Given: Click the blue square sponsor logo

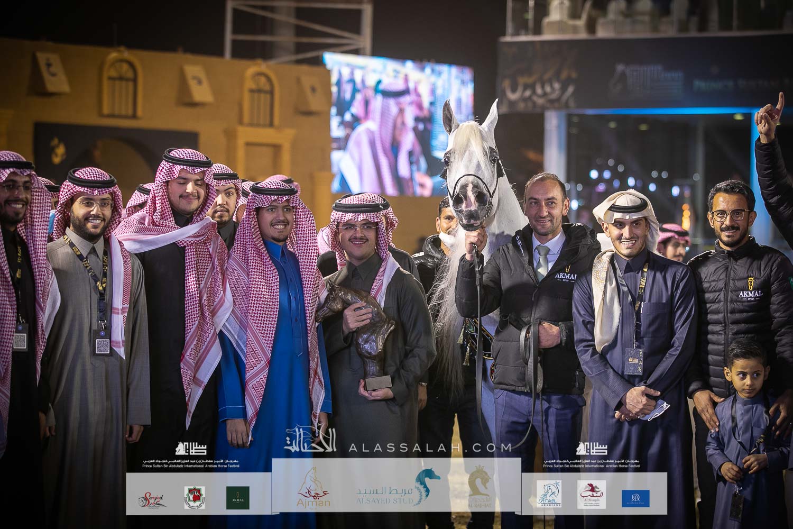Looking at the screenshot, I should [x=635, y=498].
